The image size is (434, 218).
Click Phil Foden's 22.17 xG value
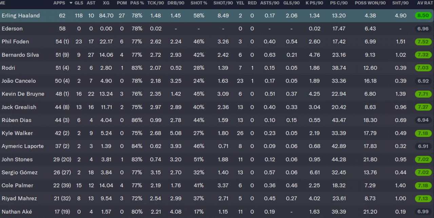106,42
